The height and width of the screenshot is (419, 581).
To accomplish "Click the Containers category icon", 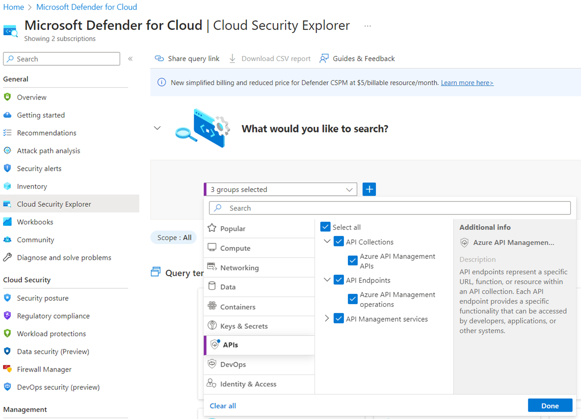I will point(212,306).
